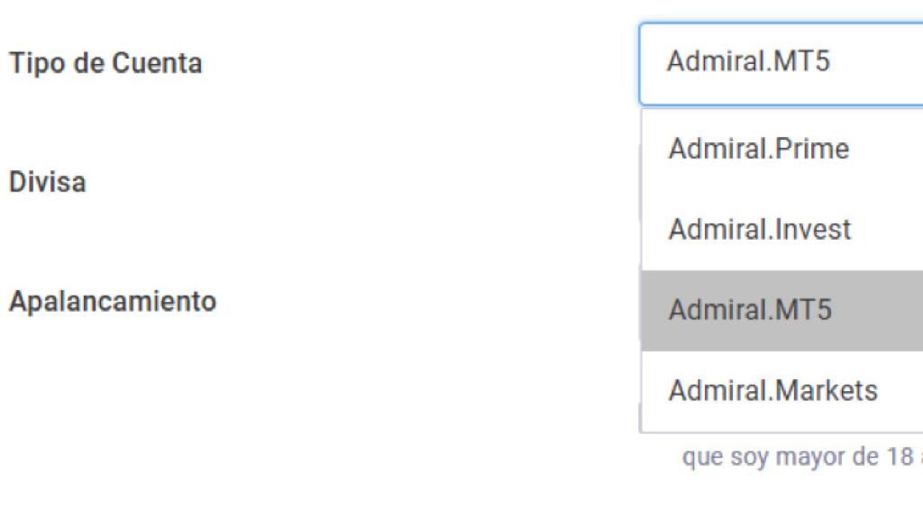Click the Apalancamiento field label
Image resolution: width=923 pixels, height=519 pixels.
[x=112, y=301]
